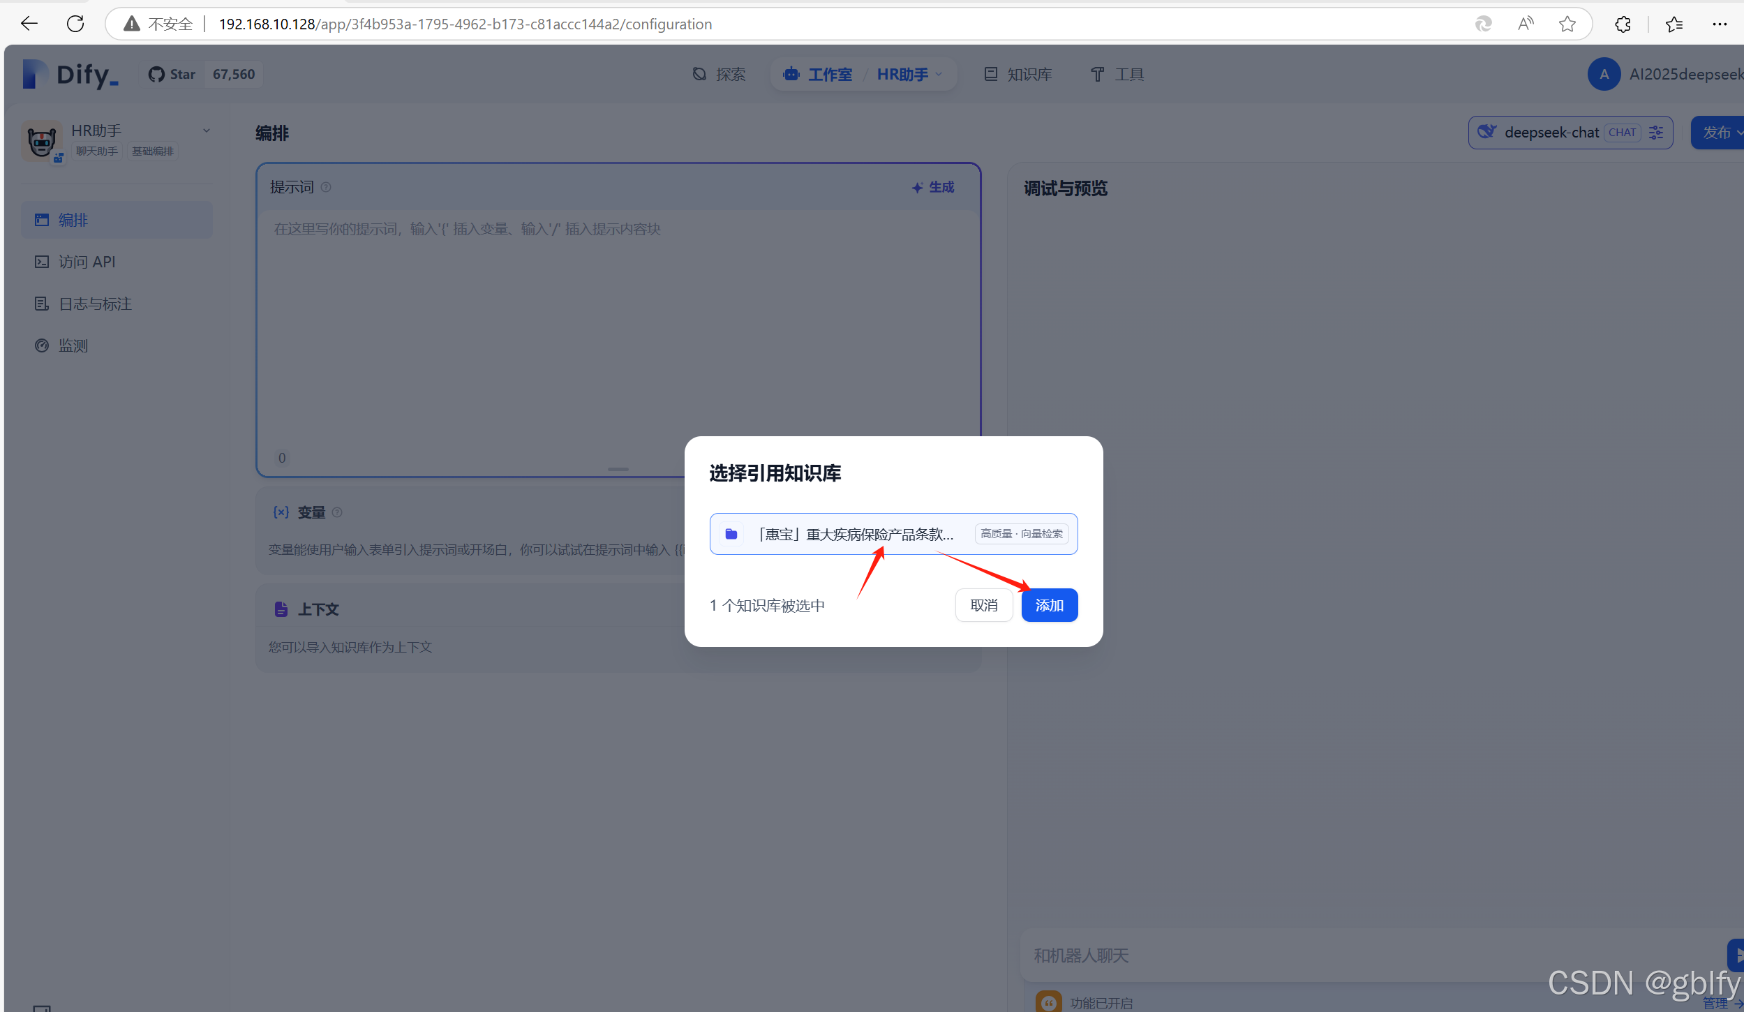
Task: Click the browser address bar URL
Action: pyautogui.click(x=465, y=24)
